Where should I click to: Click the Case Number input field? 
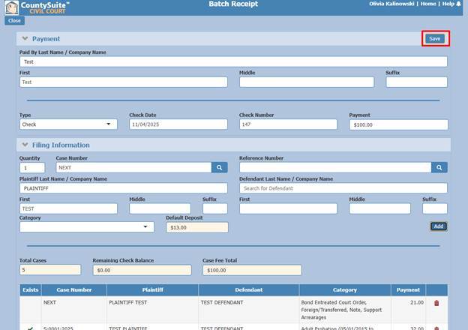click(x=133, y=167)
